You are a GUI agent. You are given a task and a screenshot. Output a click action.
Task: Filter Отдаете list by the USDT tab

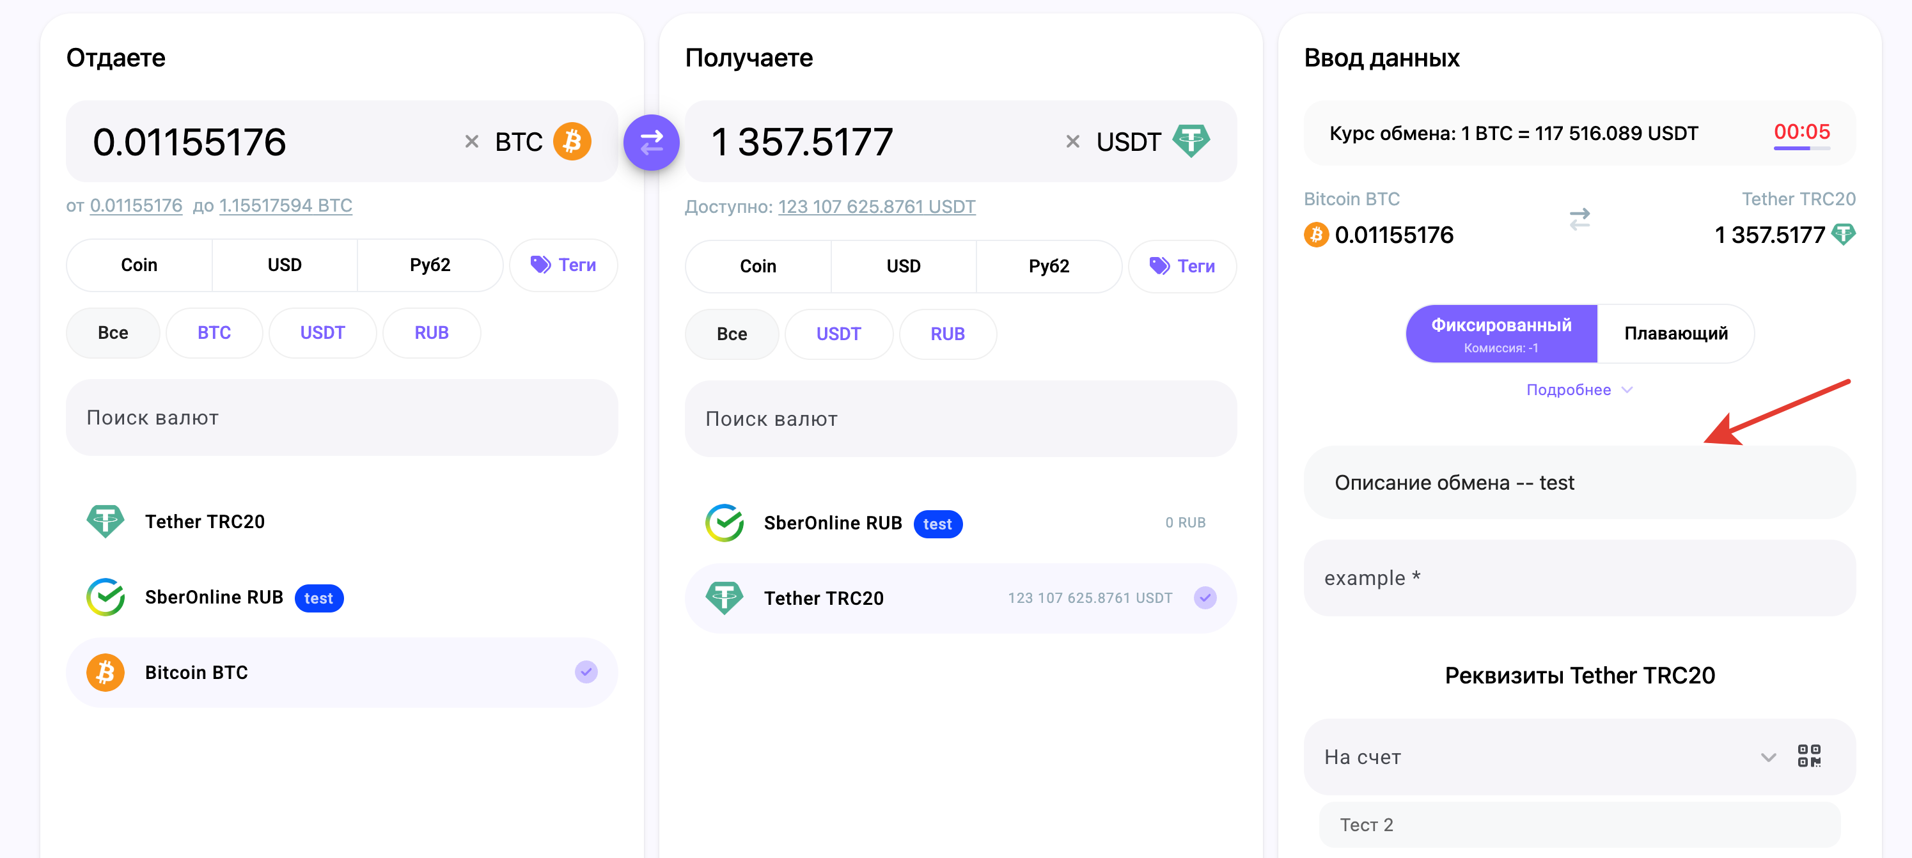click(323, 333)
